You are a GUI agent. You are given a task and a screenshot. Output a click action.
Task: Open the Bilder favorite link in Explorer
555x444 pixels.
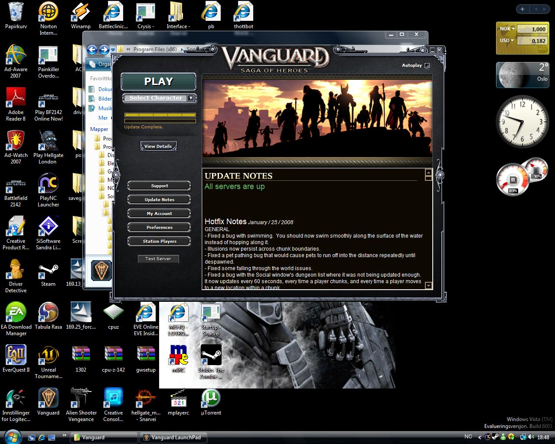[104, 99]
